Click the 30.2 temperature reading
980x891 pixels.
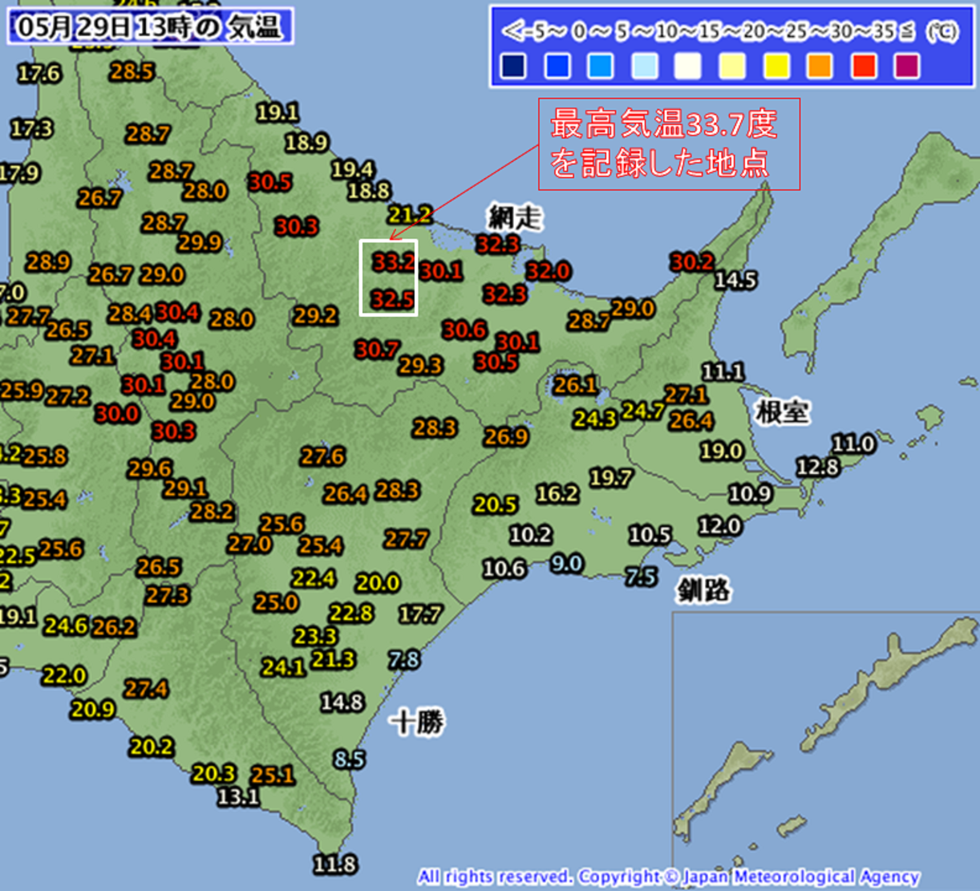[x=692, y=262]
